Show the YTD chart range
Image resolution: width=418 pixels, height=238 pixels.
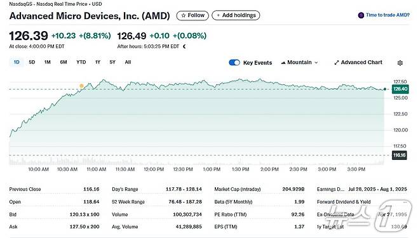81,62
